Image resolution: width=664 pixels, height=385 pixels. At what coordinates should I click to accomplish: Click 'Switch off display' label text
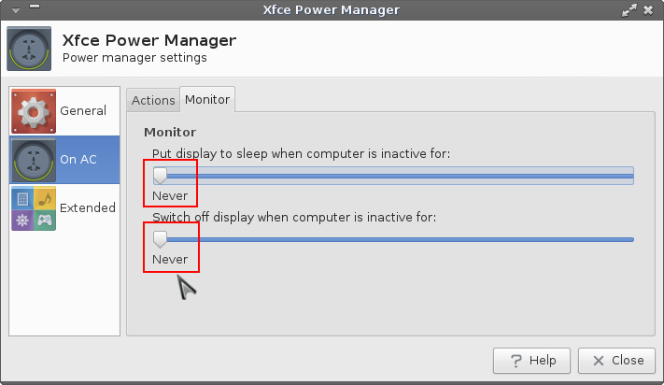pos(294,217)
